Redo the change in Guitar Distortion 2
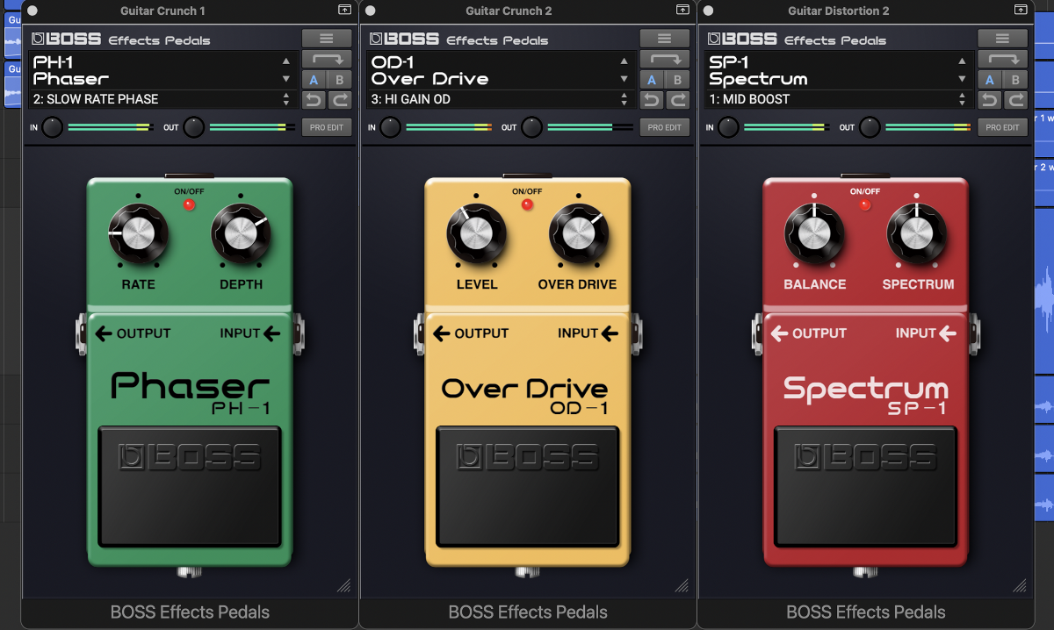Viewport: 1054px width, 630px height. pyautogui.click(x=1015, y=99)
